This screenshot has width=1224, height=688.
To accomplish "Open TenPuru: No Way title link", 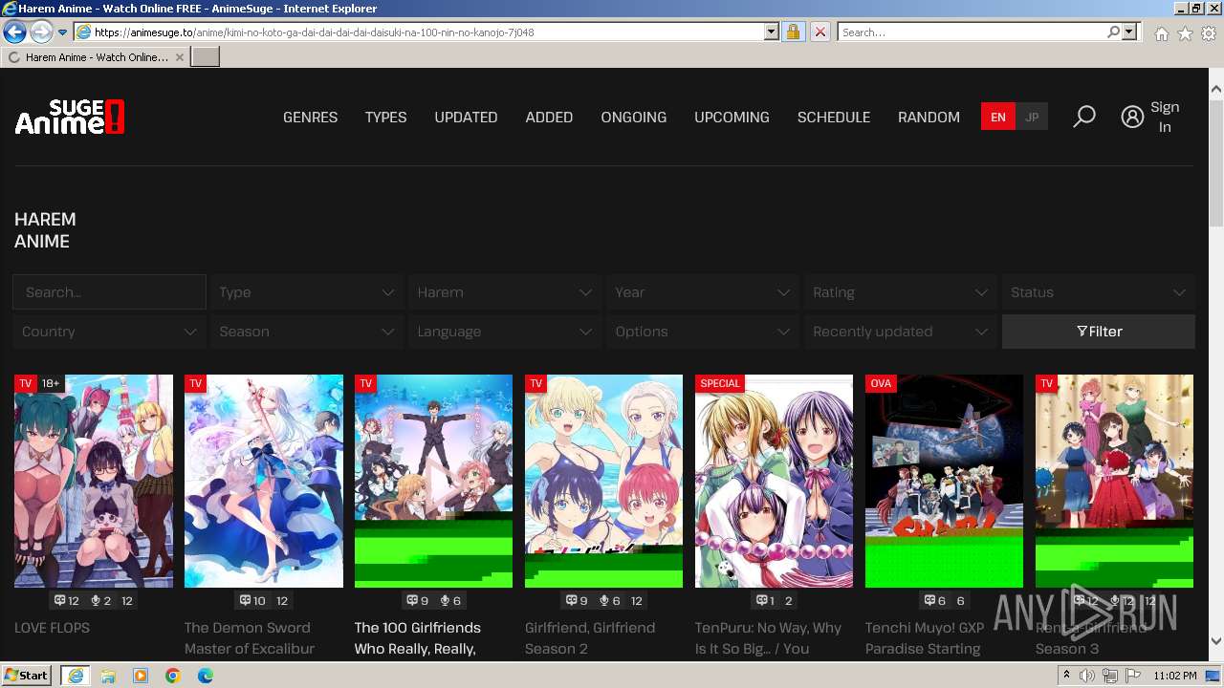I will (x=768, y=638).
